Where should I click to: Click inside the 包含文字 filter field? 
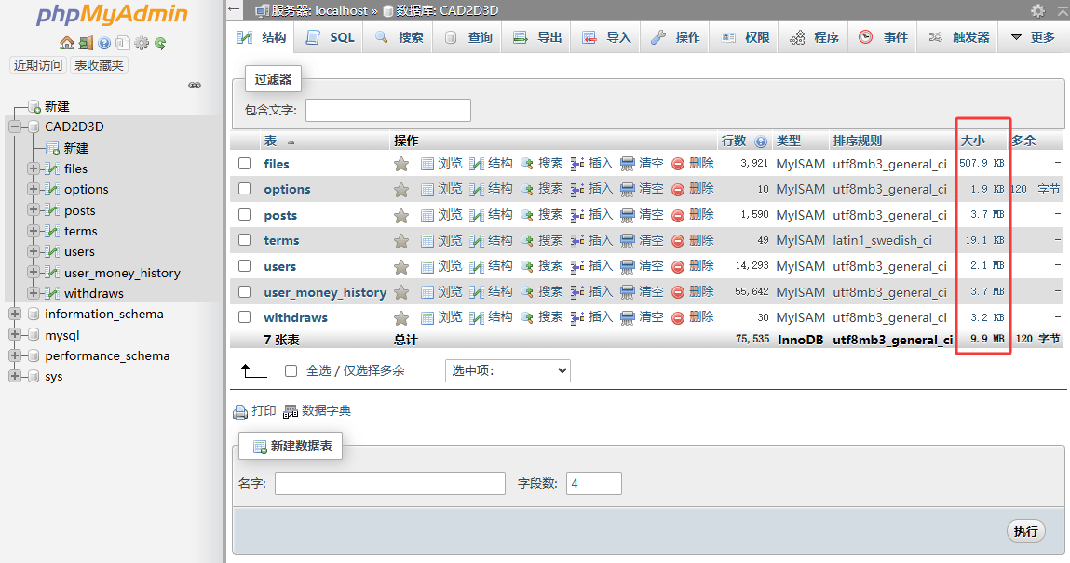click(x=387, y=110)
